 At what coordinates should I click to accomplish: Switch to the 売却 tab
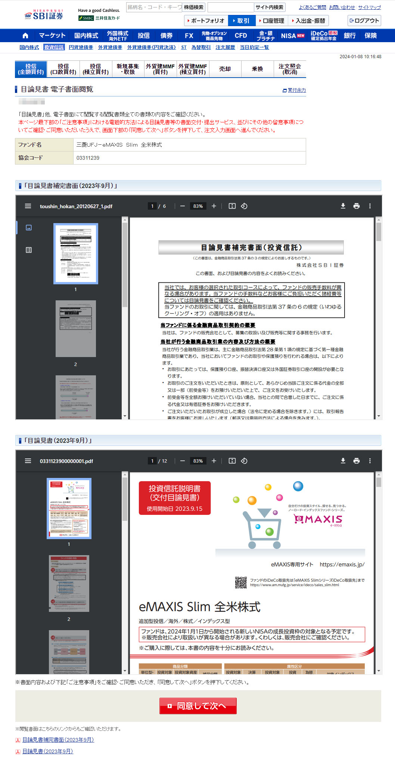point(225,69)
